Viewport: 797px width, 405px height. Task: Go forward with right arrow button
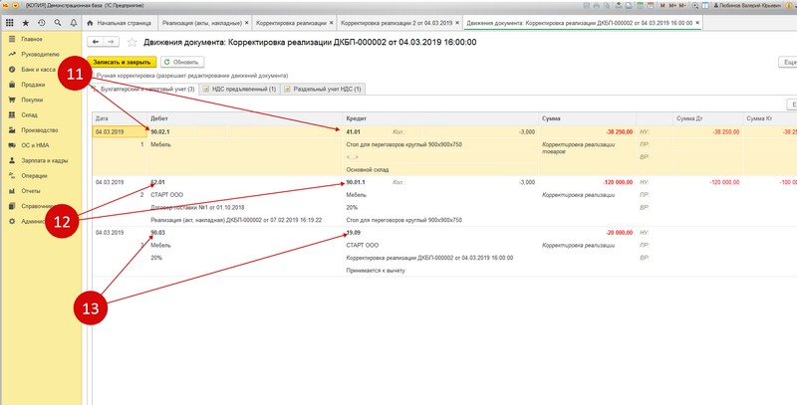[x=112, y=42]
